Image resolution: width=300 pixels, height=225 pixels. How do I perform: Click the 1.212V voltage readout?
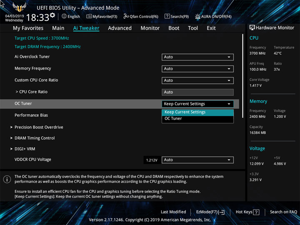[152, 160]
